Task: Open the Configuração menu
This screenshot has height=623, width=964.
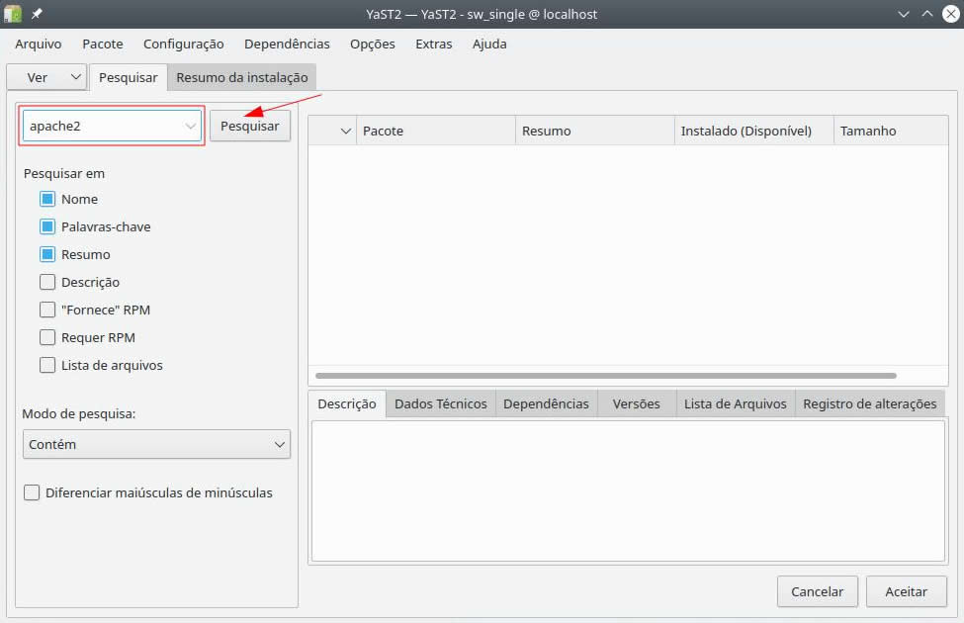Action: [183, 44]
